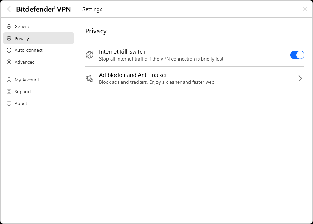Click the back arrow beside Bitdefender VPN
Viewport: 313px width, 224px height.
[x=9, y=9]
